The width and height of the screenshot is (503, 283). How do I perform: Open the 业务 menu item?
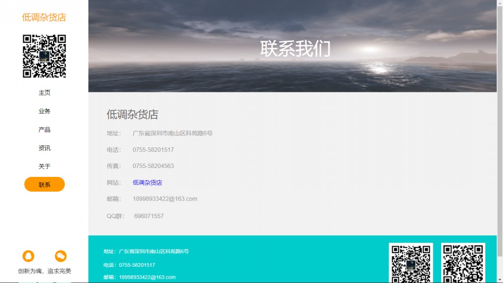coord(44,111)
